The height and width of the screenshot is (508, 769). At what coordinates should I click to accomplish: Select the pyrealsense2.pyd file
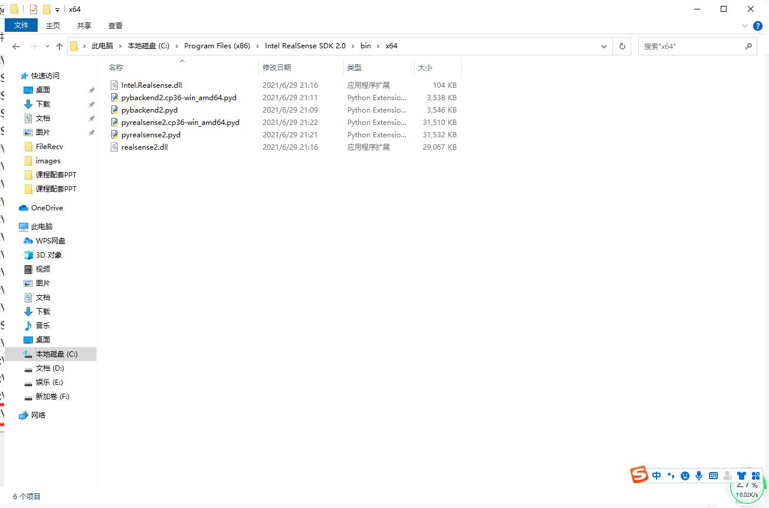coord(151,134)
